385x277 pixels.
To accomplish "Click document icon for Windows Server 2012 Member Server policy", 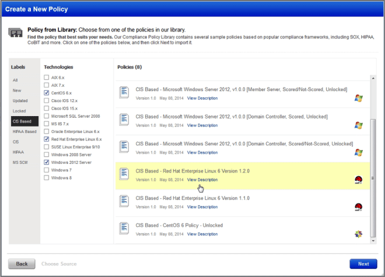I will pos(124,92).
